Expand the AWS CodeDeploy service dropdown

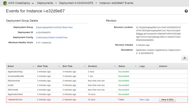33,3
